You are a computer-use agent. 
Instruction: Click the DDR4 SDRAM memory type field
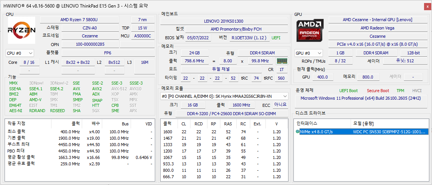(262, 53)
